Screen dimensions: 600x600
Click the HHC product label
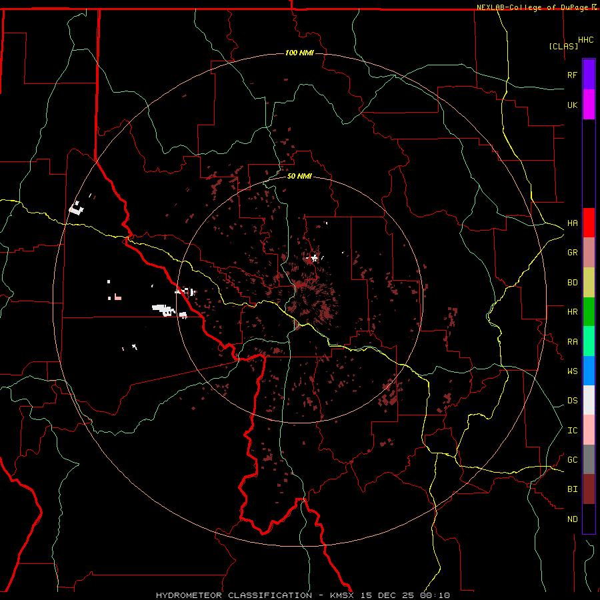point(585,40)
